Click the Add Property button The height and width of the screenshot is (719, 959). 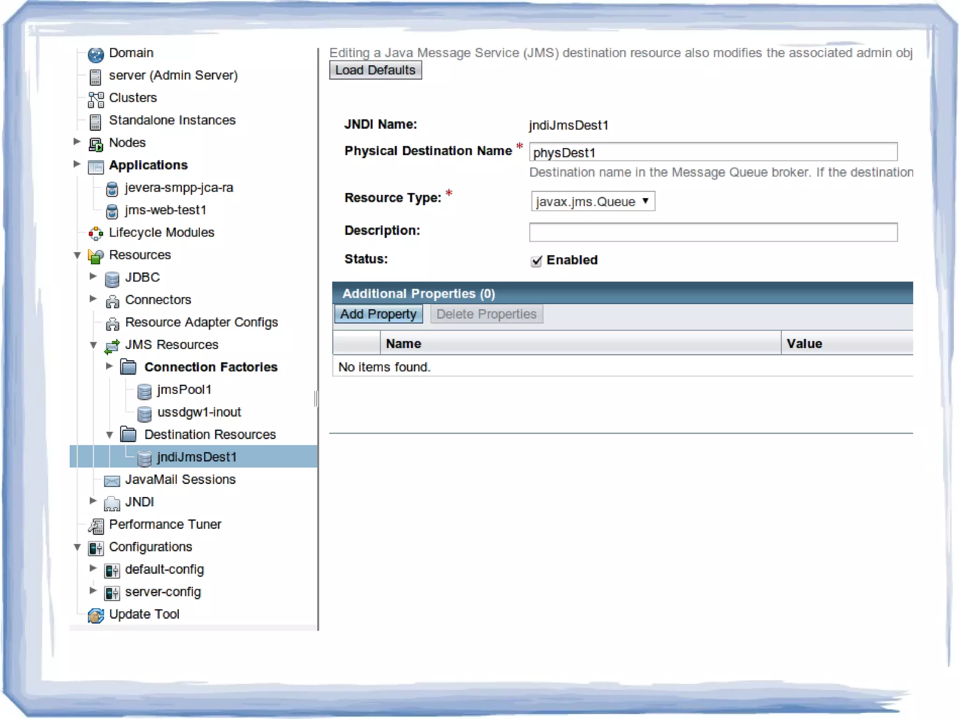coord(378,314)
